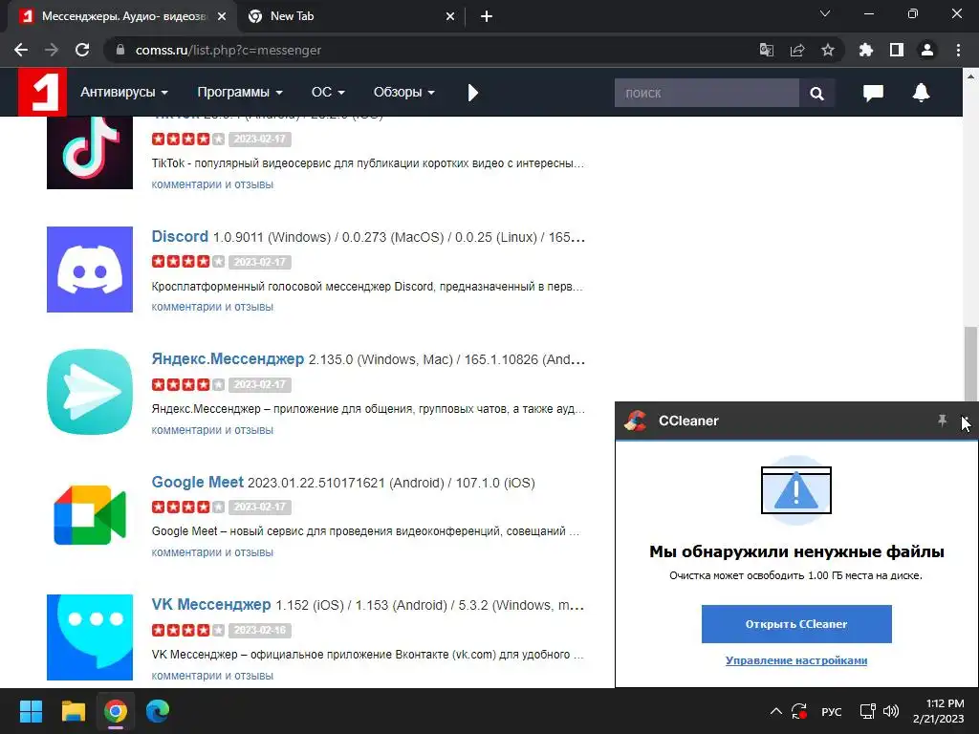Open Chrome extensions puzzle icon
The image size is (979, 734).
[865, 50]
